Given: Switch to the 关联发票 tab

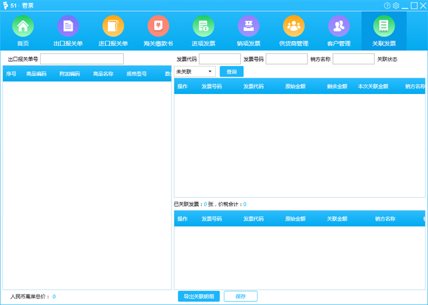Looking at the screenshot, I should pos(384,30).
